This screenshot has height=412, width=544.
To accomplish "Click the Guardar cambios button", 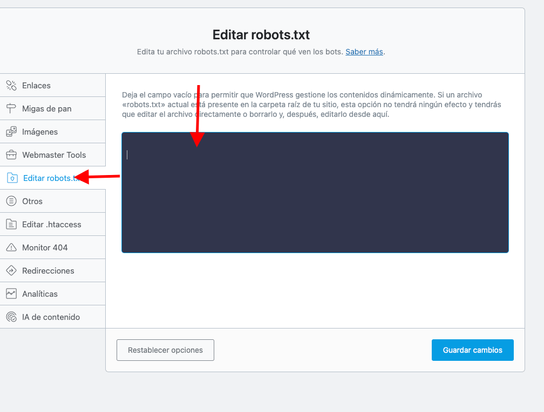I will [473, 350].
